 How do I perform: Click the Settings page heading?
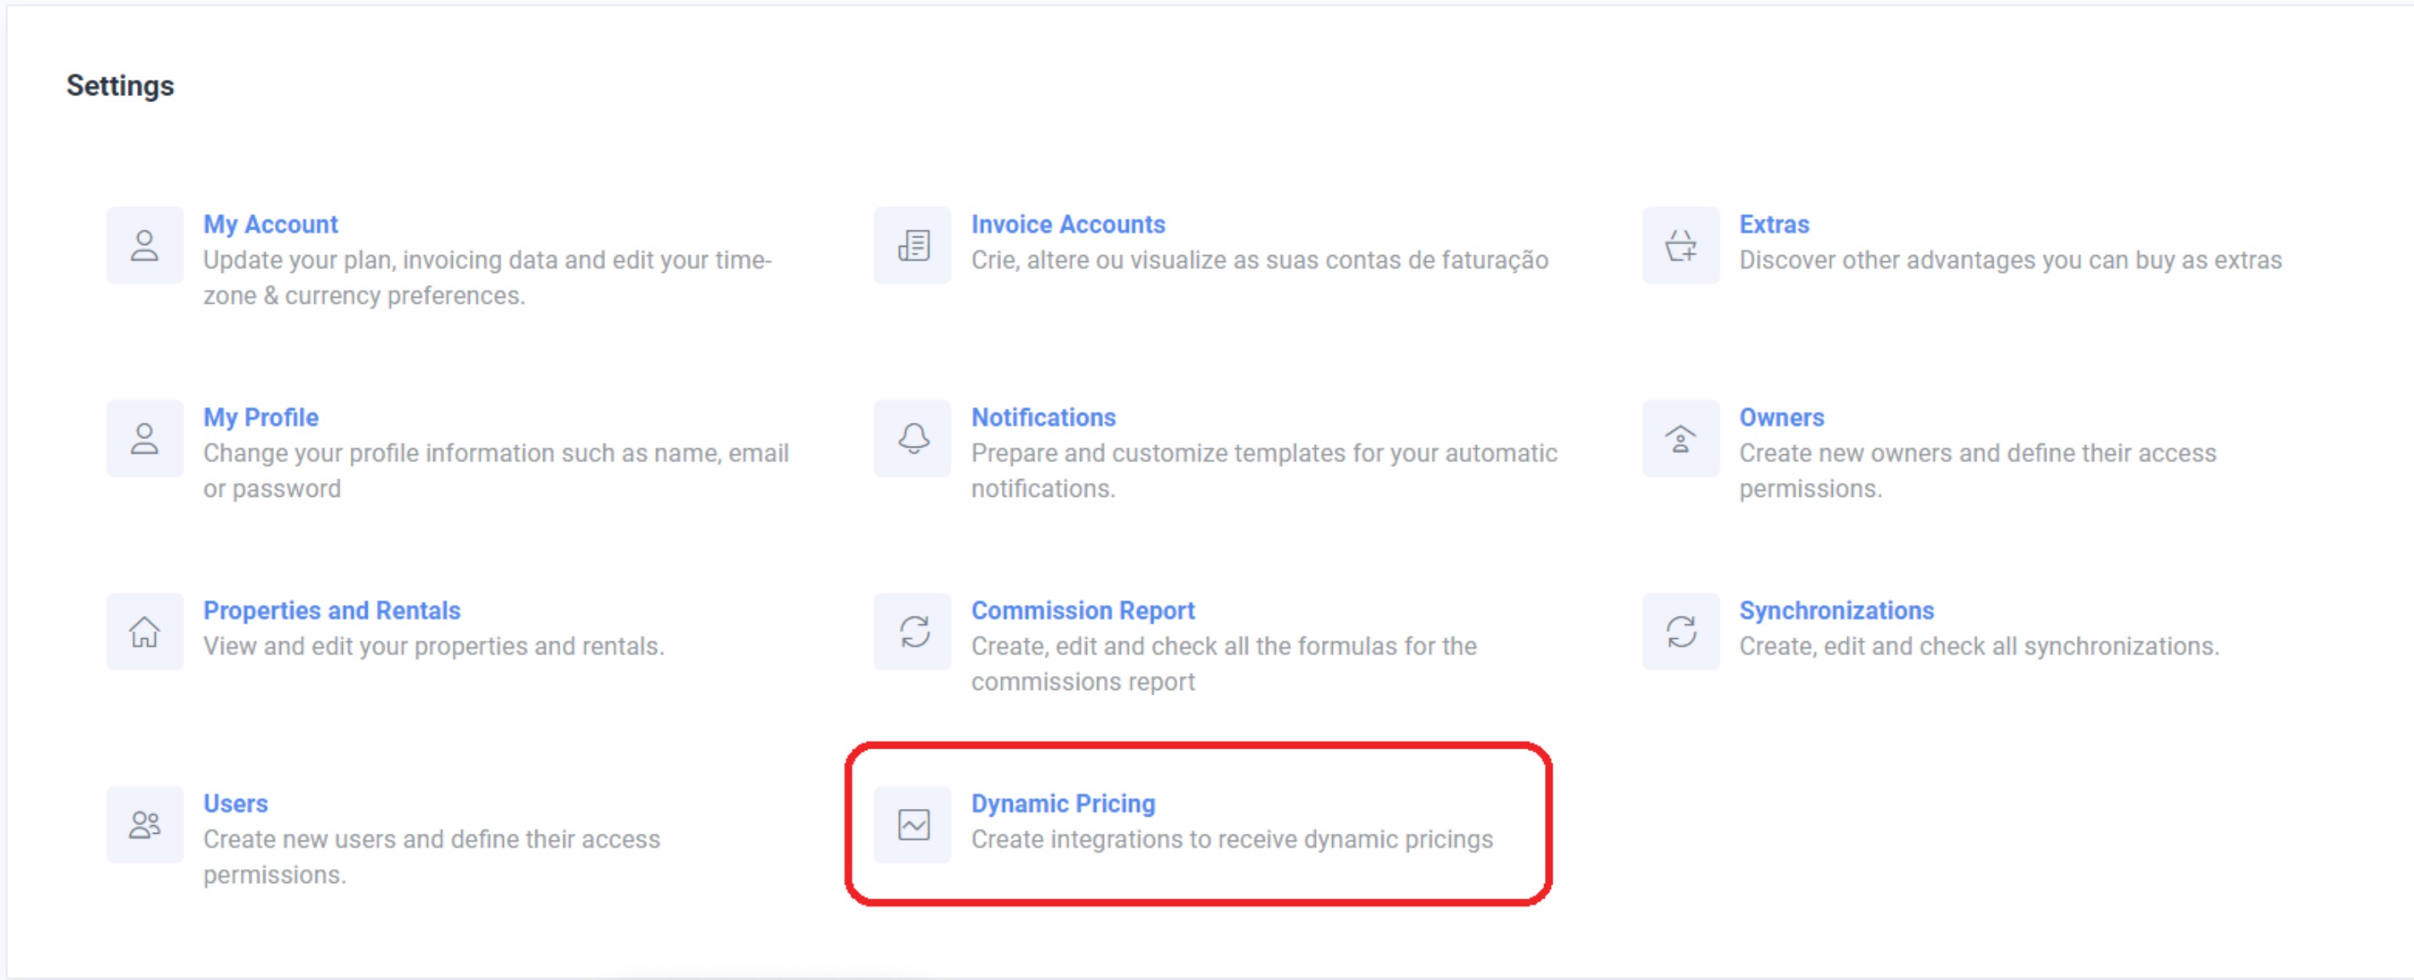(x=120, y=86)
